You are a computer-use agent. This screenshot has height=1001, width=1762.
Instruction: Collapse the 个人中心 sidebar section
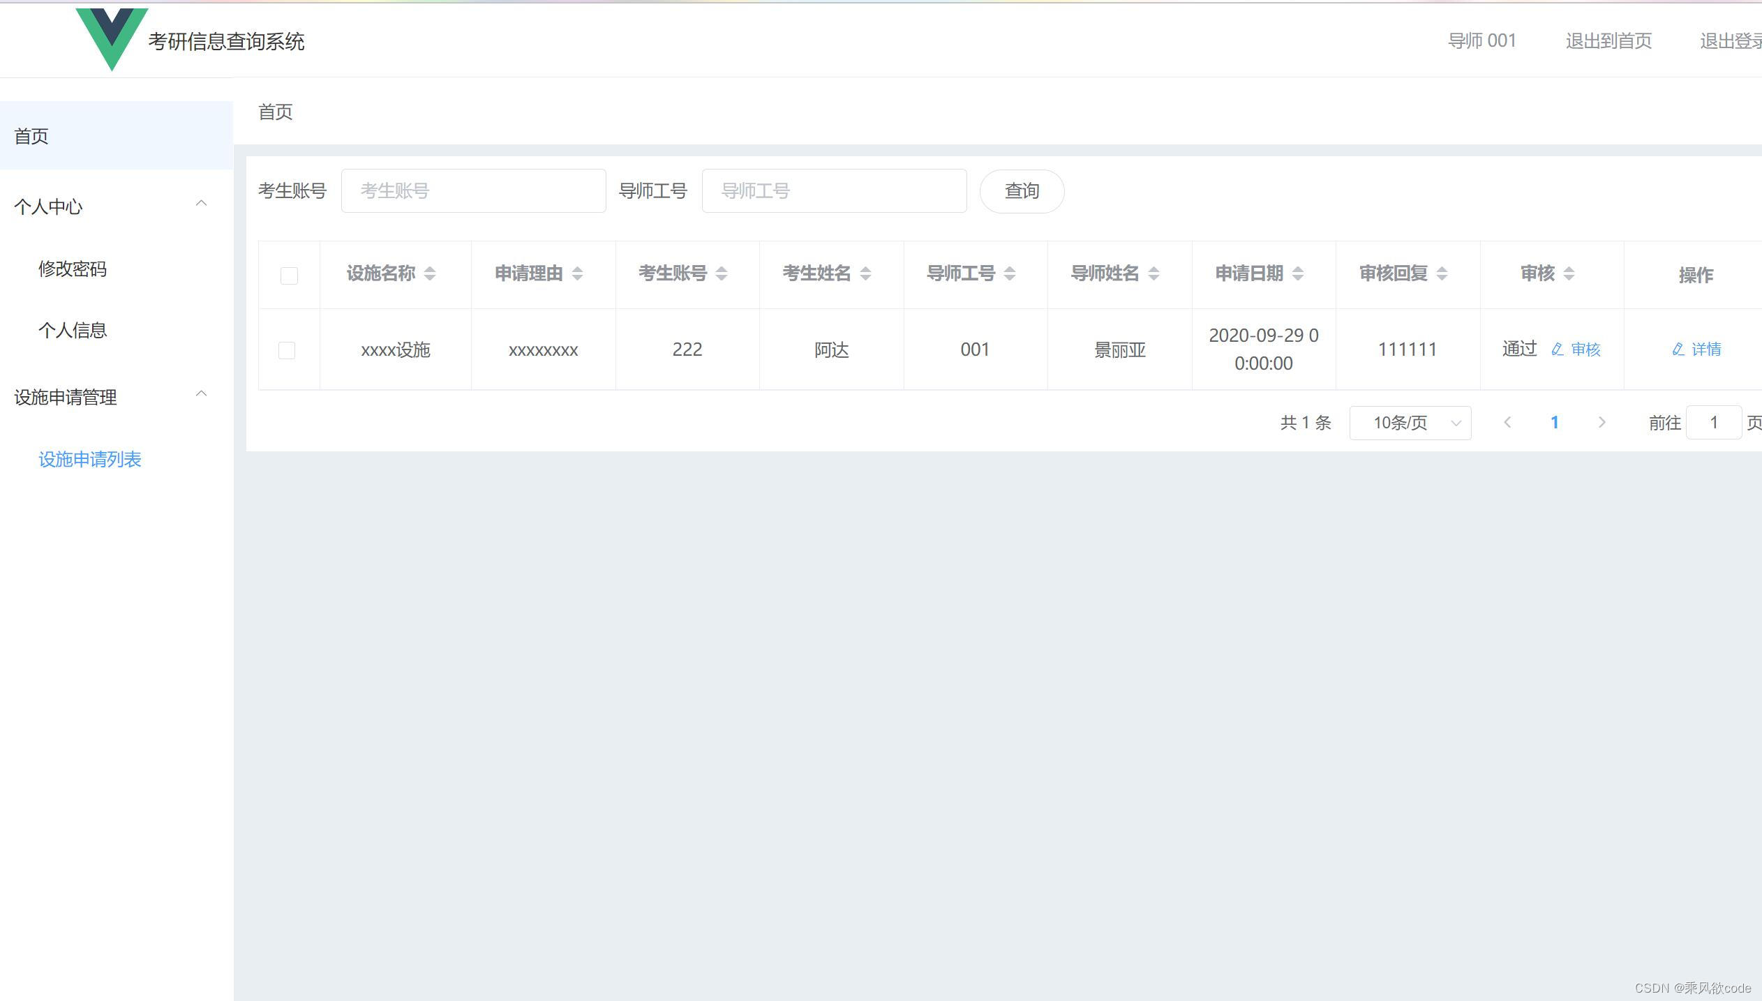point(202,203)
